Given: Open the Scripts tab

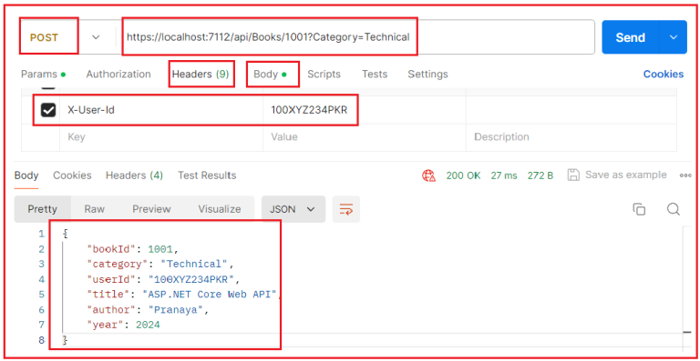Looking at the screenshot, I should pyautogui.click(x=324, y=74).
